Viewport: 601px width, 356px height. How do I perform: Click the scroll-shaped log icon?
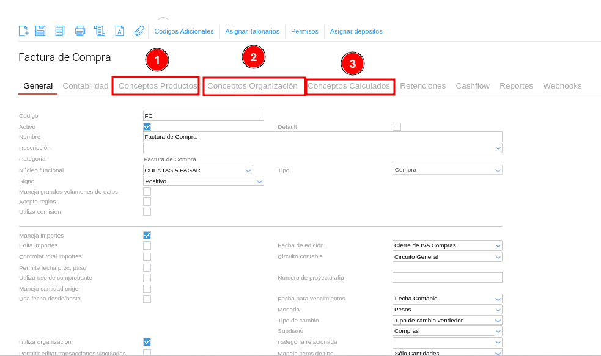pyautogui.click(x=100, y=31)
